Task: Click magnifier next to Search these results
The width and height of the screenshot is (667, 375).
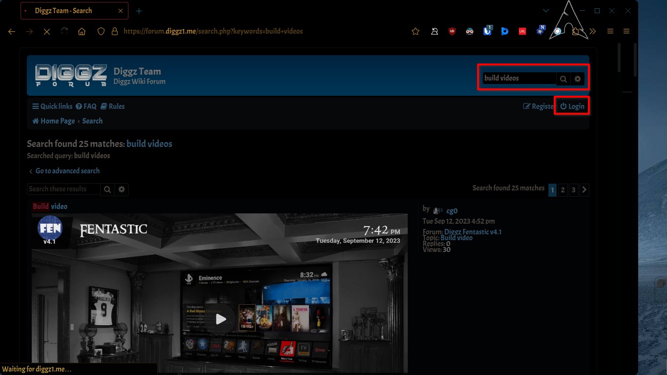Action: click(107, 189)
